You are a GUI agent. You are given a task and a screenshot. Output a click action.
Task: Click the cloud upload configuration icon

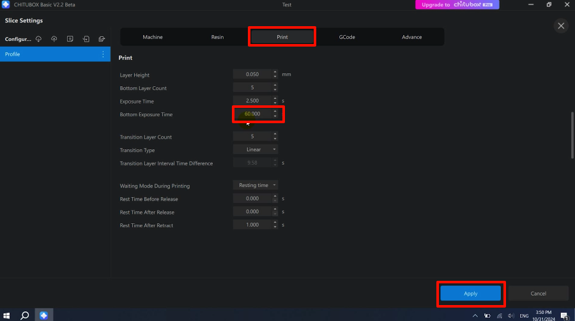[x=54, y=39]
